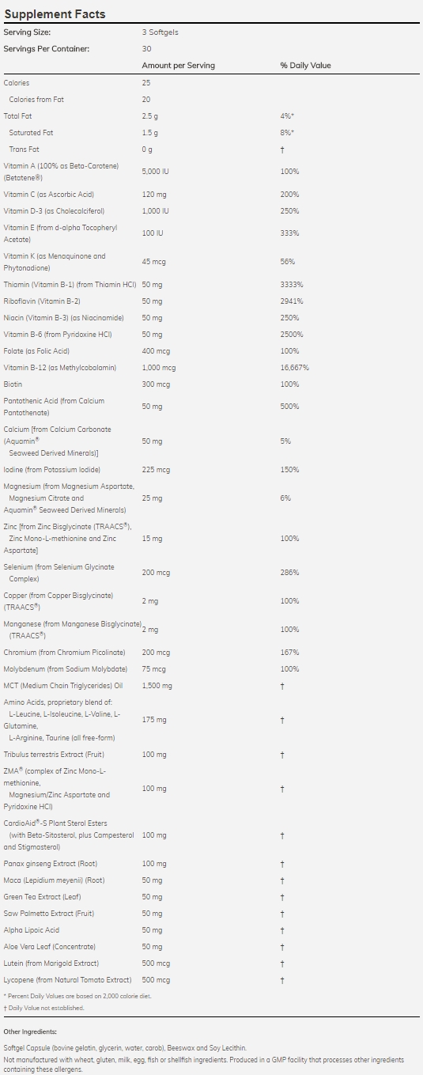Select the Chromium Picolinate entry
Screen dimensions: 423x1075
pos(65,653)
